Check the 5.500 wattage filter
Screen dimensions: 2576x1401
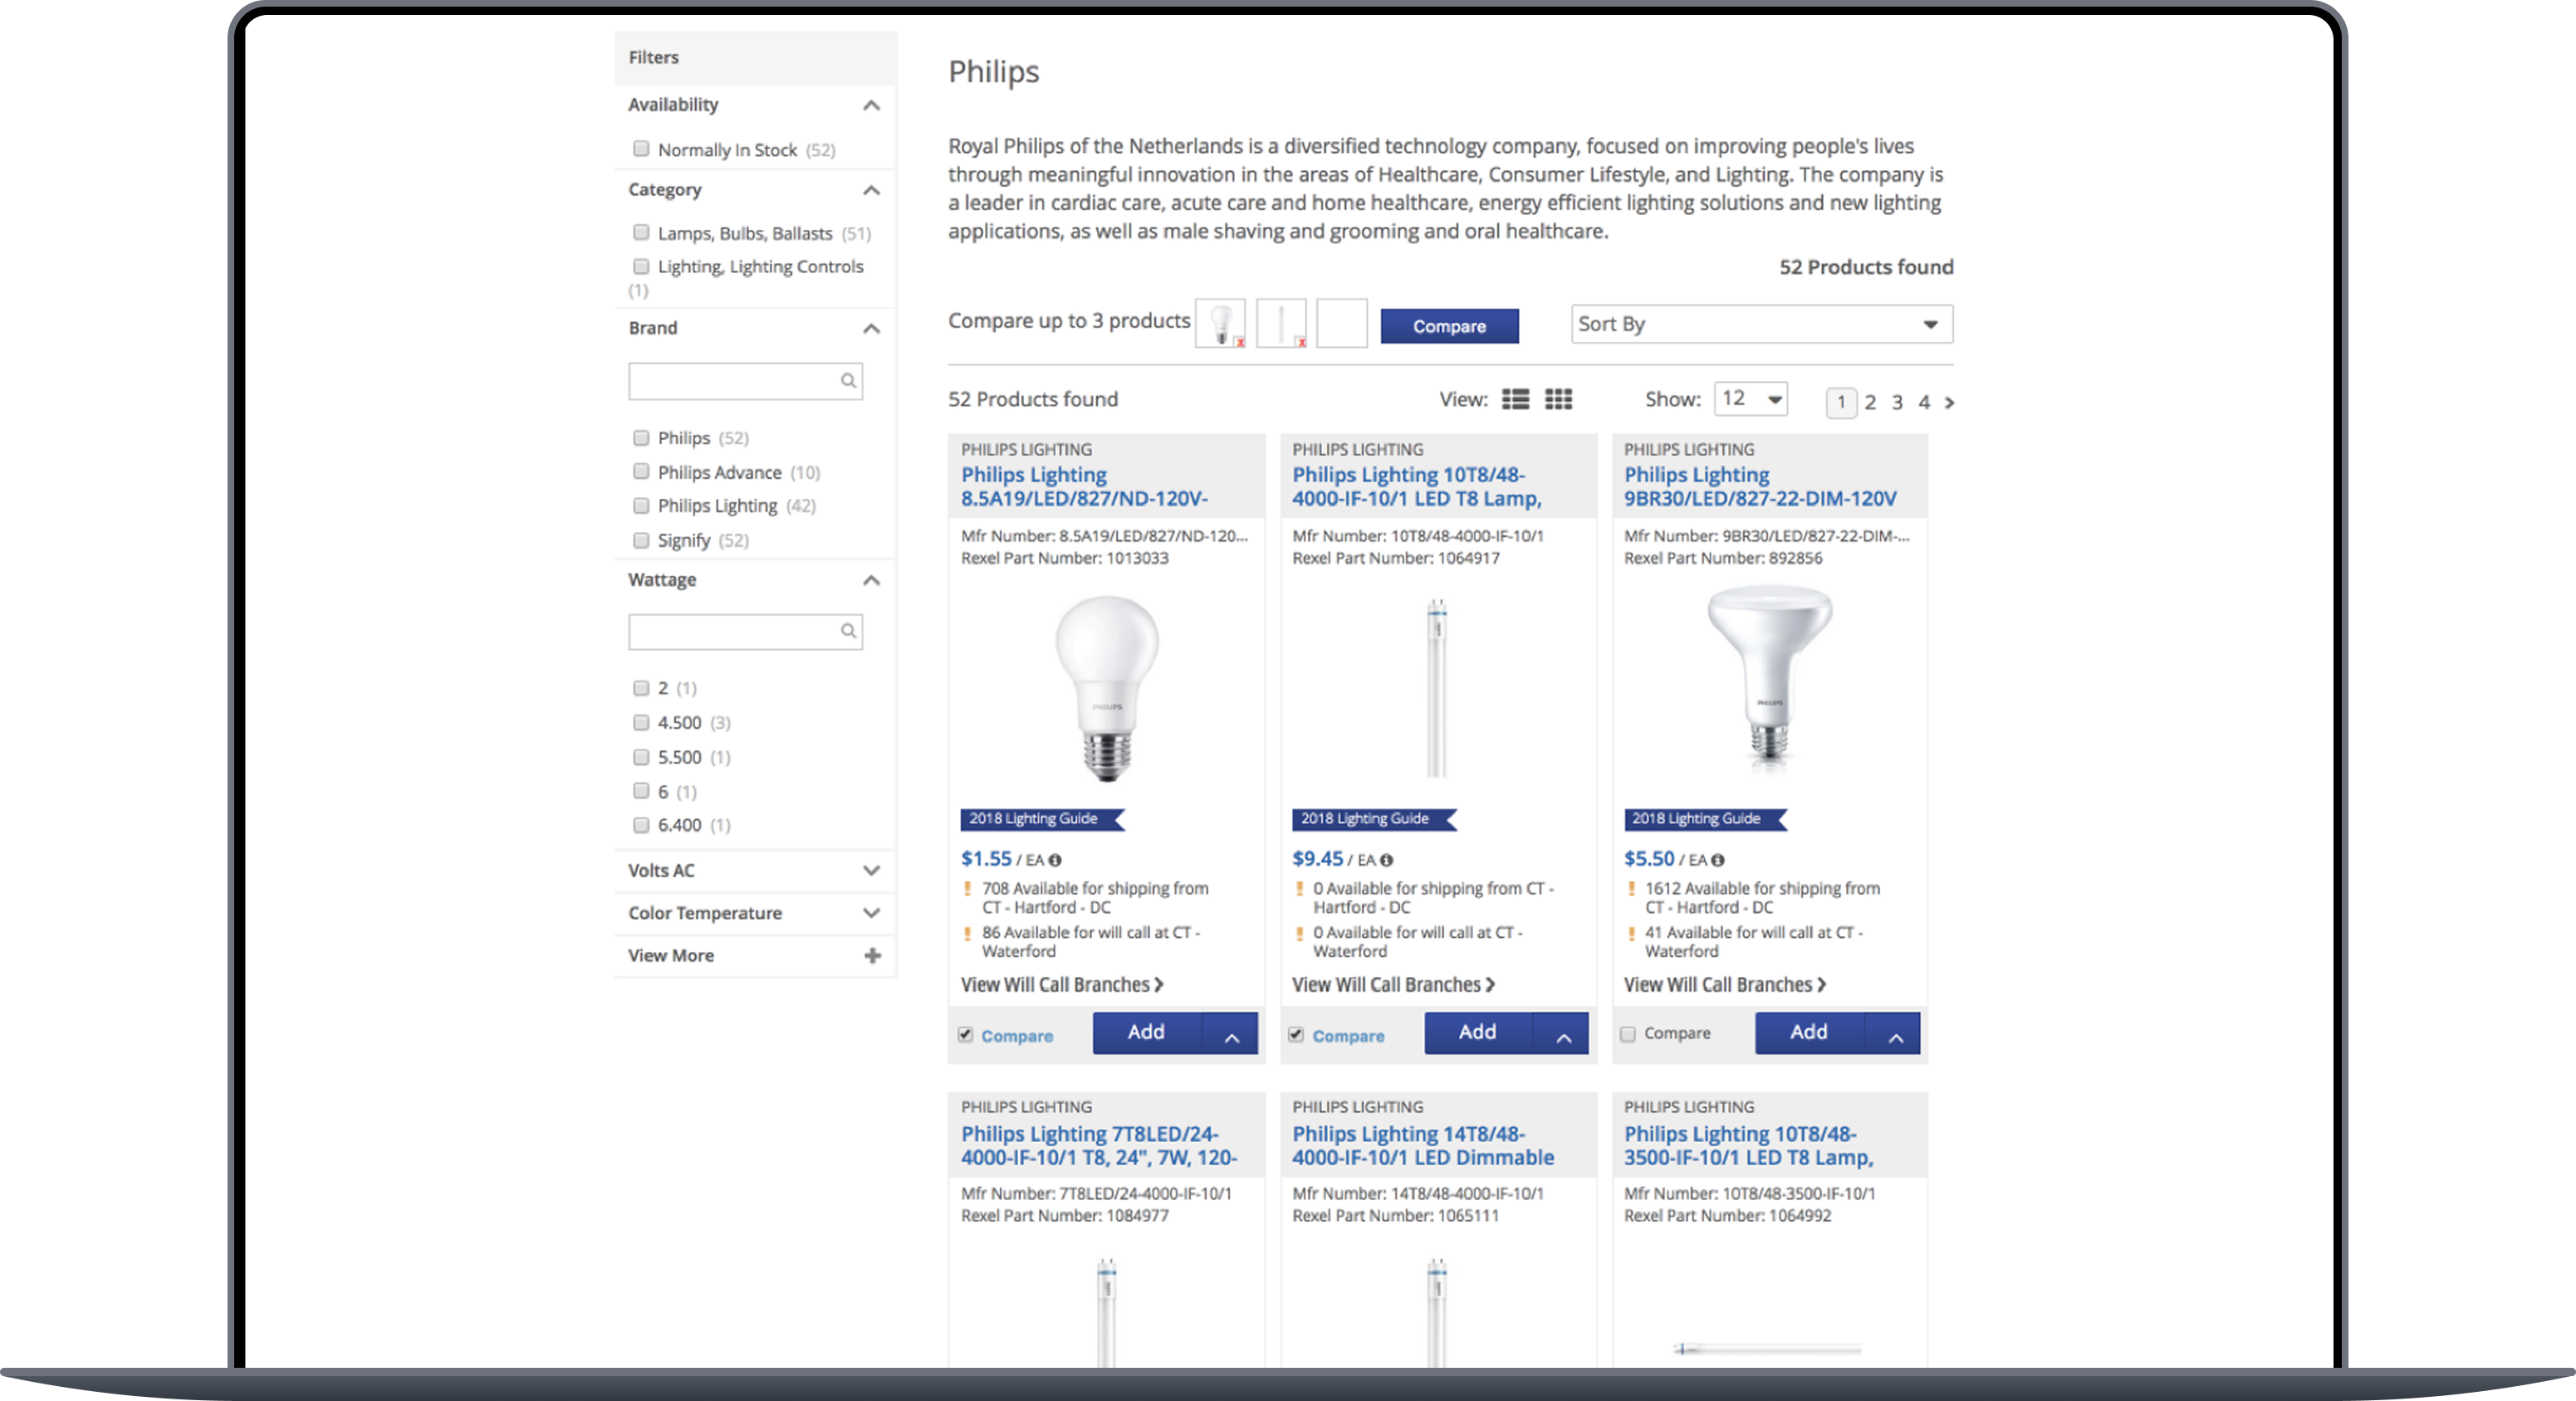pyautogui.click(x=641, y=756)
